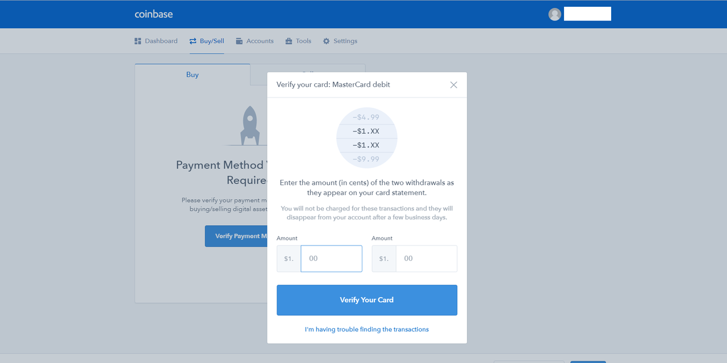The height and width of the screenshot is (363, 727).
Task: Click the "Verify your card: MasterCard debit" title
Action: click(x=333, y=85)
